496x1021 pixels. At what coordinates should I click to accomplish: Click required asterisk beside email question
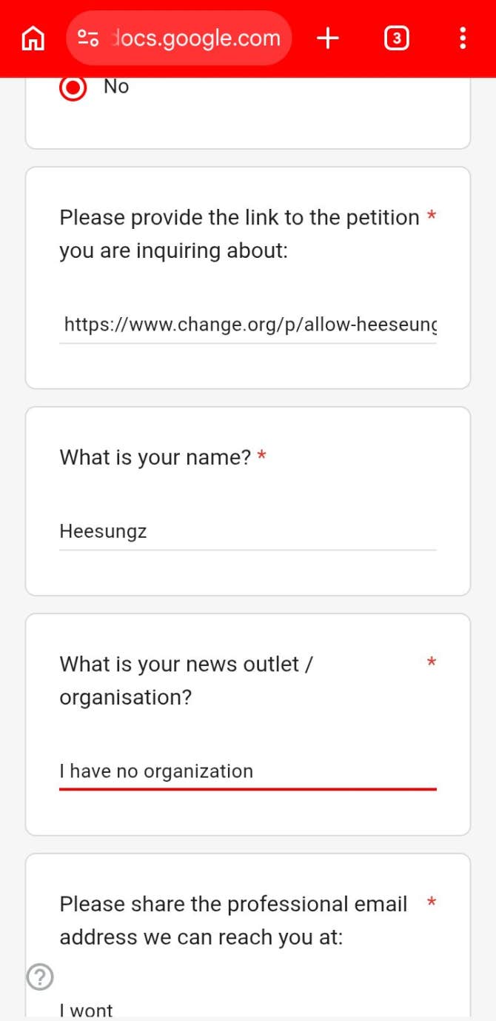point(432,903)
